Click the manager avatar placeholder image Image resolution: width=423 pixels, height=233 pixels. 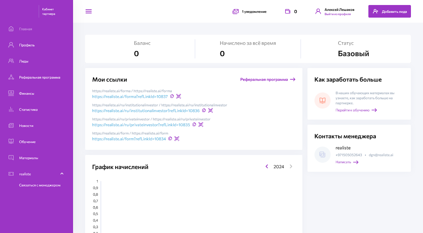tap(323, 154)
